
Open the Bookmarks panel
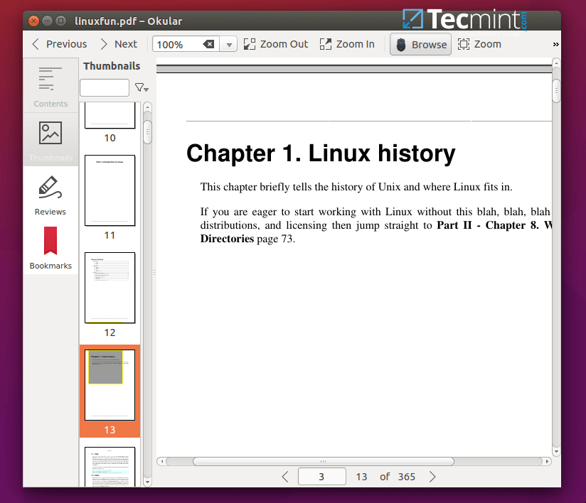50,247
